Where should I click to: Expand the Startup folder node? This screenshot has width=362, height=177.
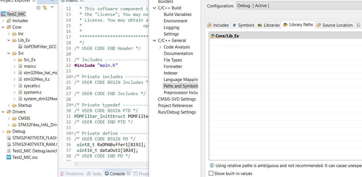tap(9, 105)
